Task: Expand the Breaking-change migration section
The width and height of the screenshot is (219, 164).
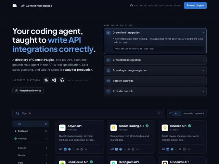Action: click(x=155, y=70)
